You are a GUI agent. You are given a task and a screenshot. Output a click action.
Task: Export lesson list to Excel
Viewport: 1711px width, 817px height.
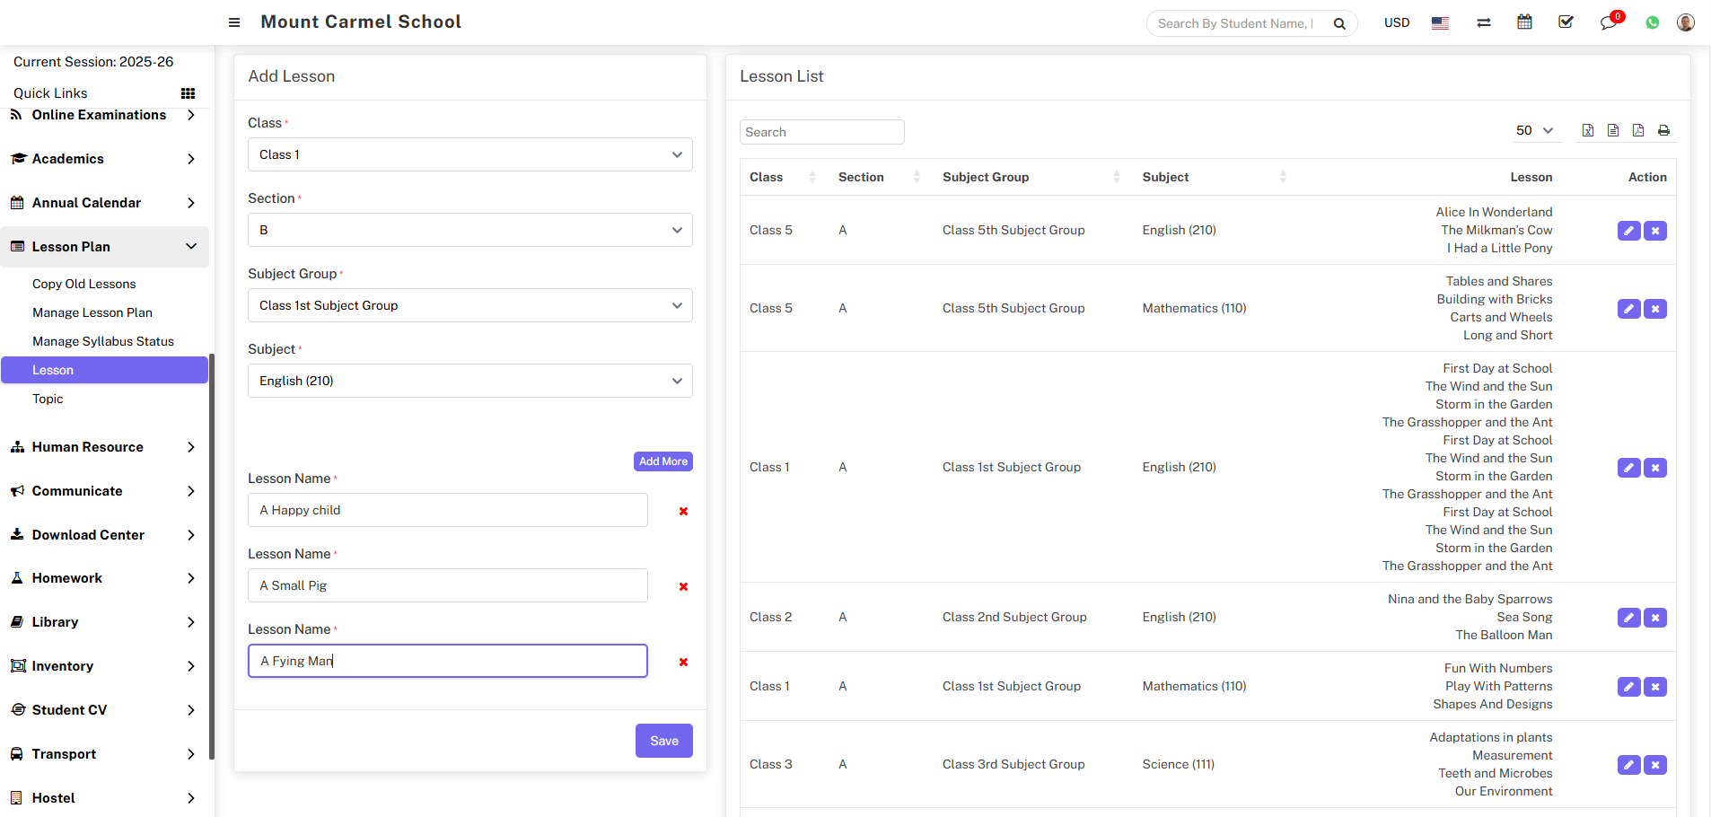(1588, 131)
